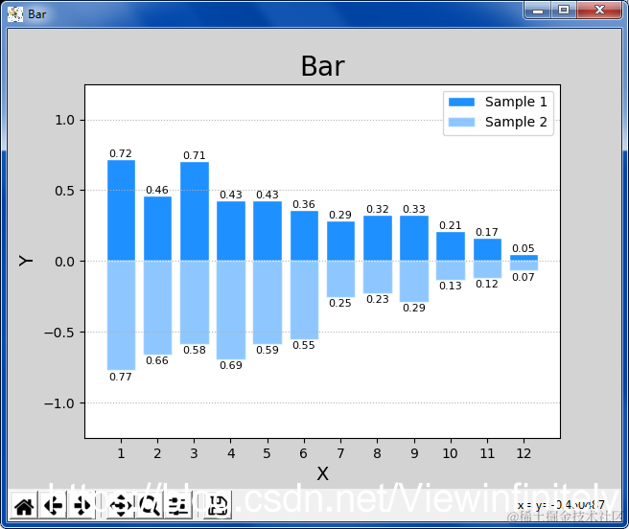Click the value label 0.72
Screen dimensions: 629x529
pos(121,153)
